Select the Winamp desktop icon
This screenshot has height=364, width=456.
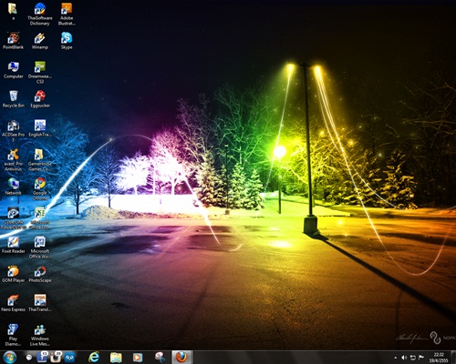tap(40, 41)
